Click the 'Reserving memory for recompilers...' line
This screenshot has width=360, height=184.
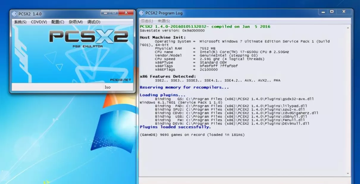(x=184, y=87)
